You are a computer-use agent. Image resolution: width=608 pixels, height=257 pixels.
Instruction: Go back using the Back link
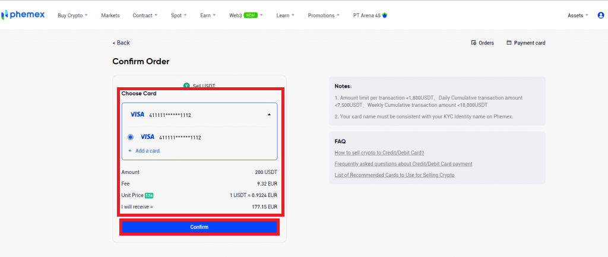pyautogui.click(x=121, y=43)
